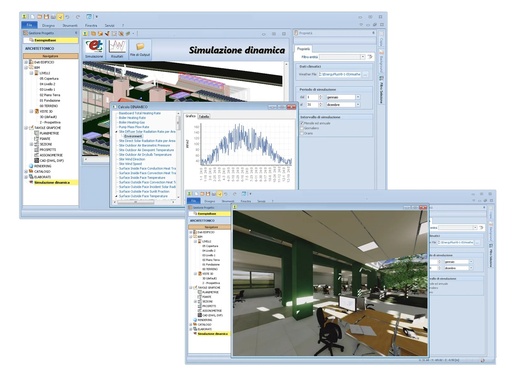Viewport: 519px width, 389px height.
Task: Click New document icon in top window toolbar
Action: pos(33,17)
